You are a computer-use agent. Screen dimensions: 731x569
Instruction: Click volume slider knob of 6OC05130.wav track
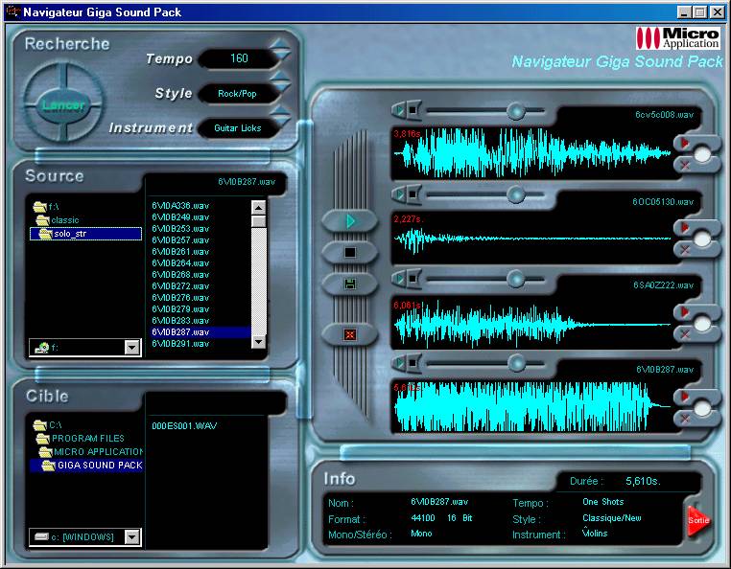click(x=515, y=194)
